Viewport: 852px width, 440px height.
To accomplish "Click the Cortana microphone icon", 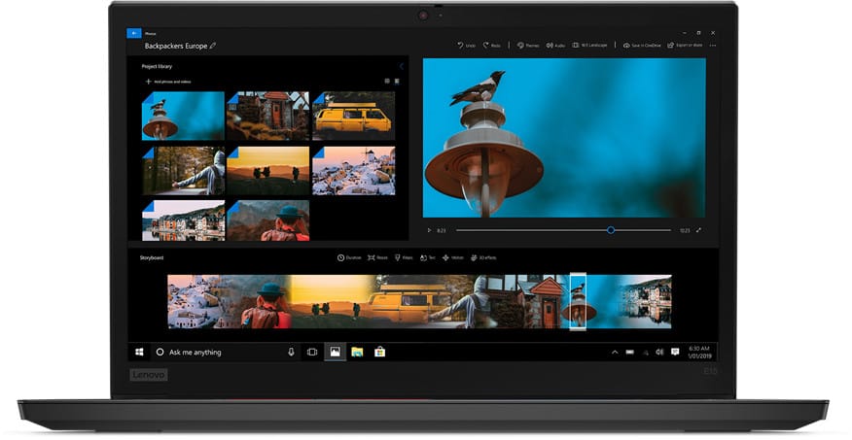I will click(x=291, y=353).
